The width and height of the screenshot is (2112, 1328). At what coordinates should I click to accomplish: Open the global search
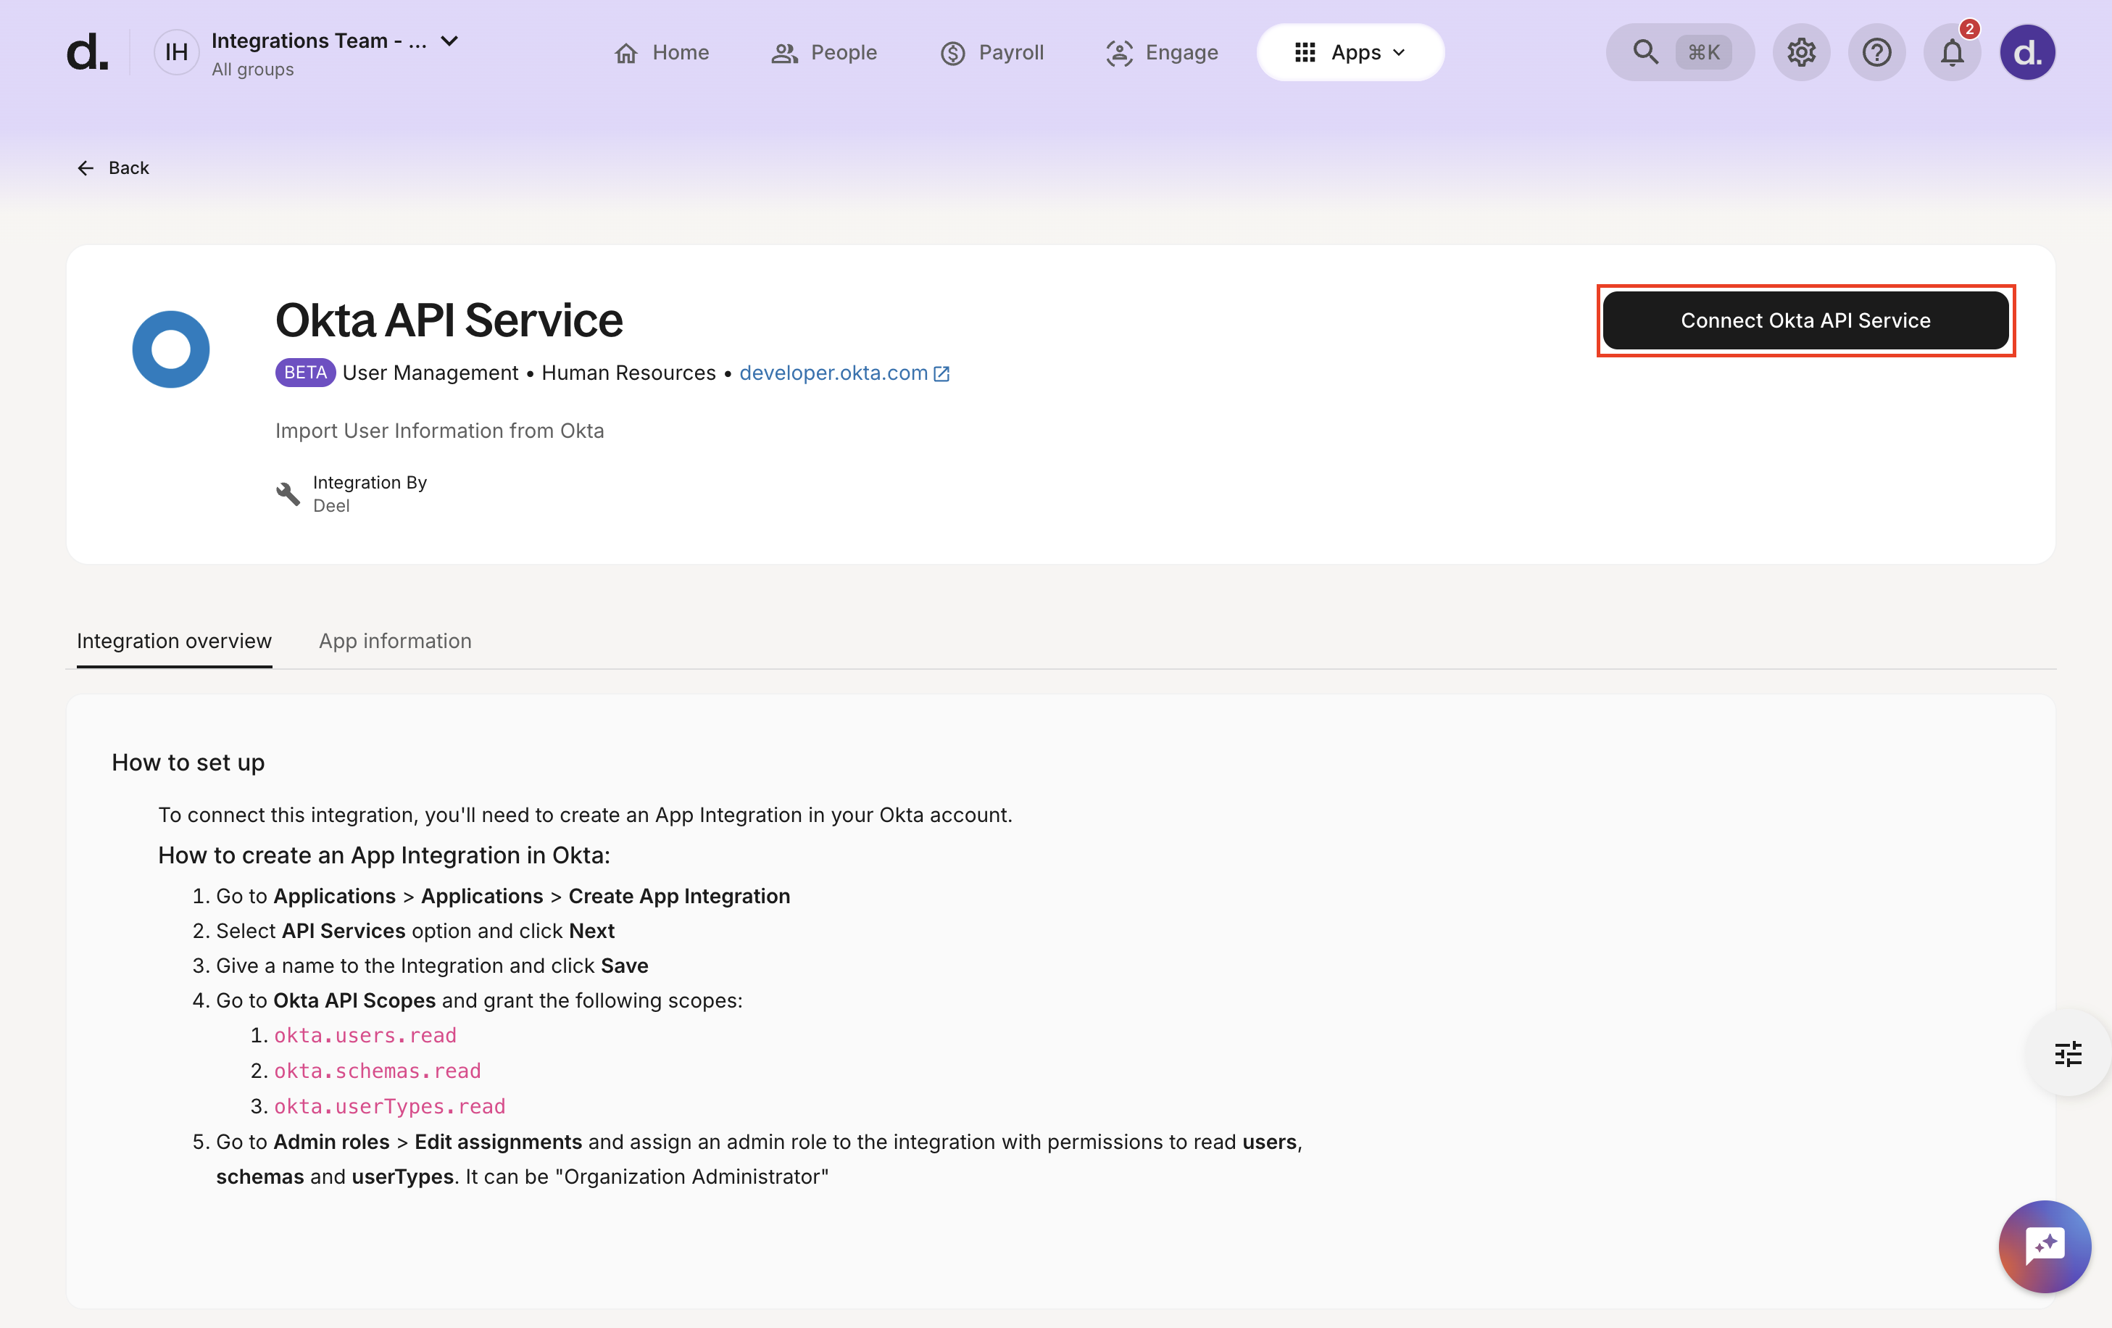pos(1645,51)
